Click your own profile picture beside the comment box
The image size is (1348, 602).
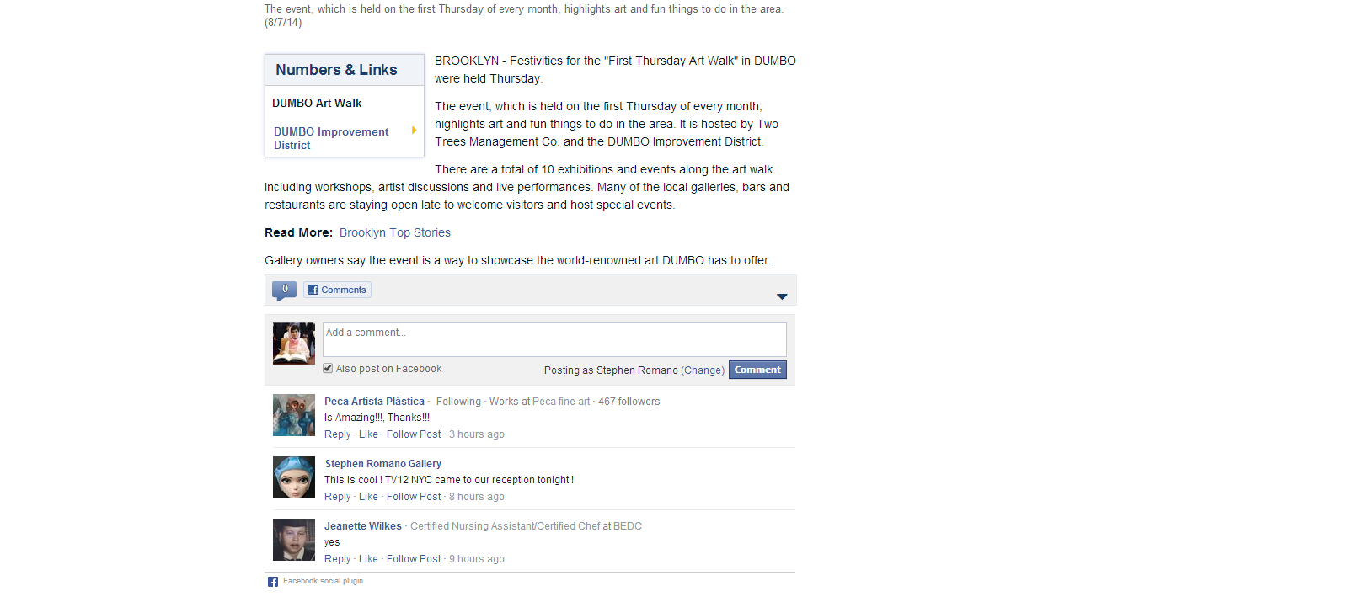(x=294, y=344)
